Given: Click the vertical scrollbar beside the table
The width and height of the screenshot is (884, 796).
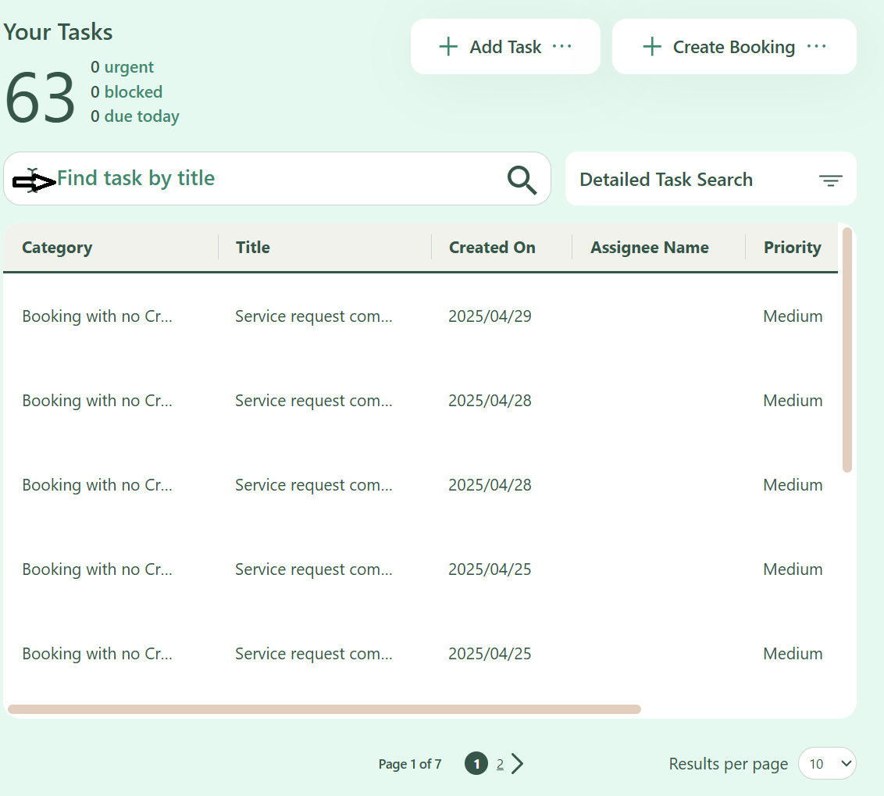Looking at the screenshot, I should tap(847, 349).
